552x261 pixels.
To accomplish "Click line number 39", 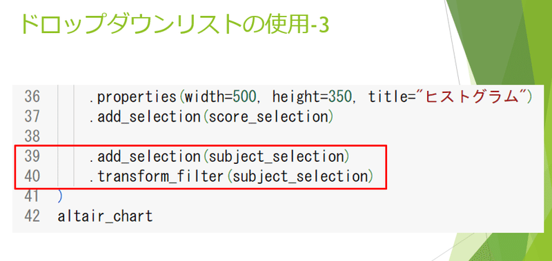I will coord(32,156).
